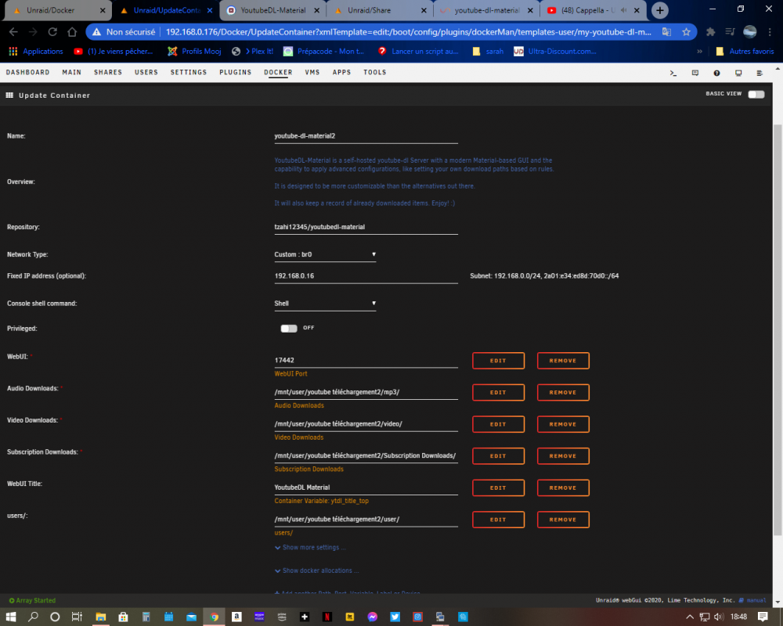783x626 pixels.
Task: Go to Chrome home page icon
Action: pos(72,32)
